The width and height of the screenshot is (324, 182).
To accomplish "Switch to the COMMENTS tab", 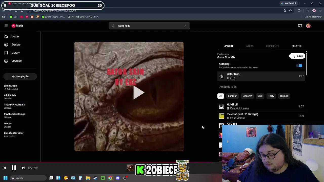I will (x=272, y=46).
